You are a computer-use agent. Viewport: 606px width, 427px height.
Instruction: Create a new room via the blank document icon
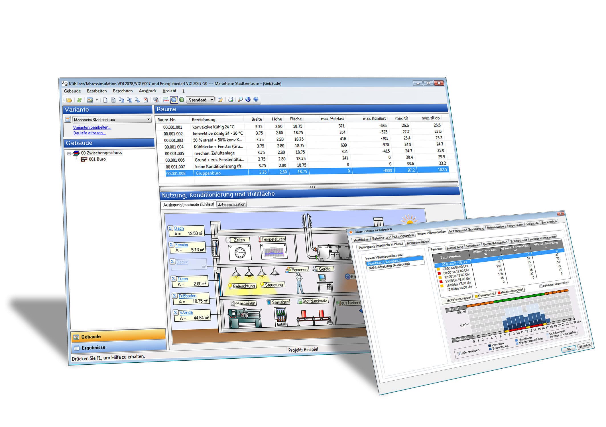[105, 100]
